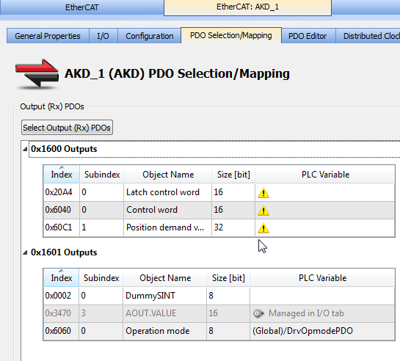Screen dimensions: 400x361
Task: Switch to the PDO Editor tab
Action: (308, 36)
